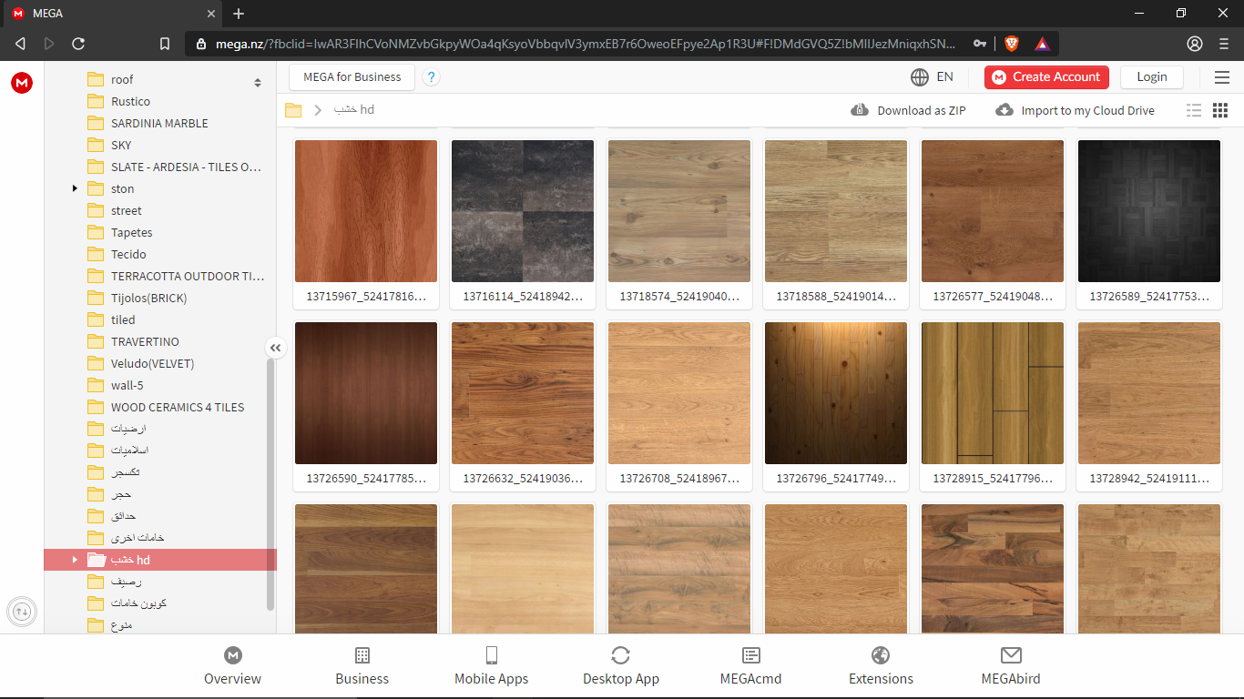
Task: Select the MEGA browser tab
Action: tap(109, 14)
